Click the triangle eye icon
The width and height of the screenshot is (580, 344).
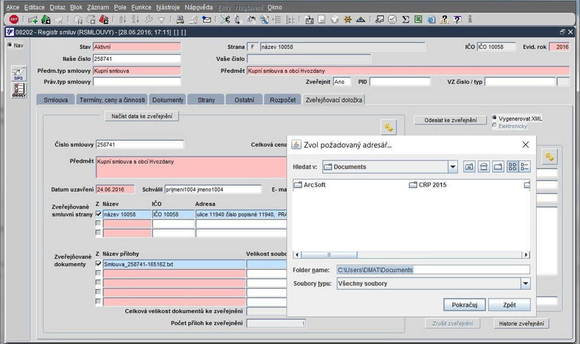click(x=361, y=20)
